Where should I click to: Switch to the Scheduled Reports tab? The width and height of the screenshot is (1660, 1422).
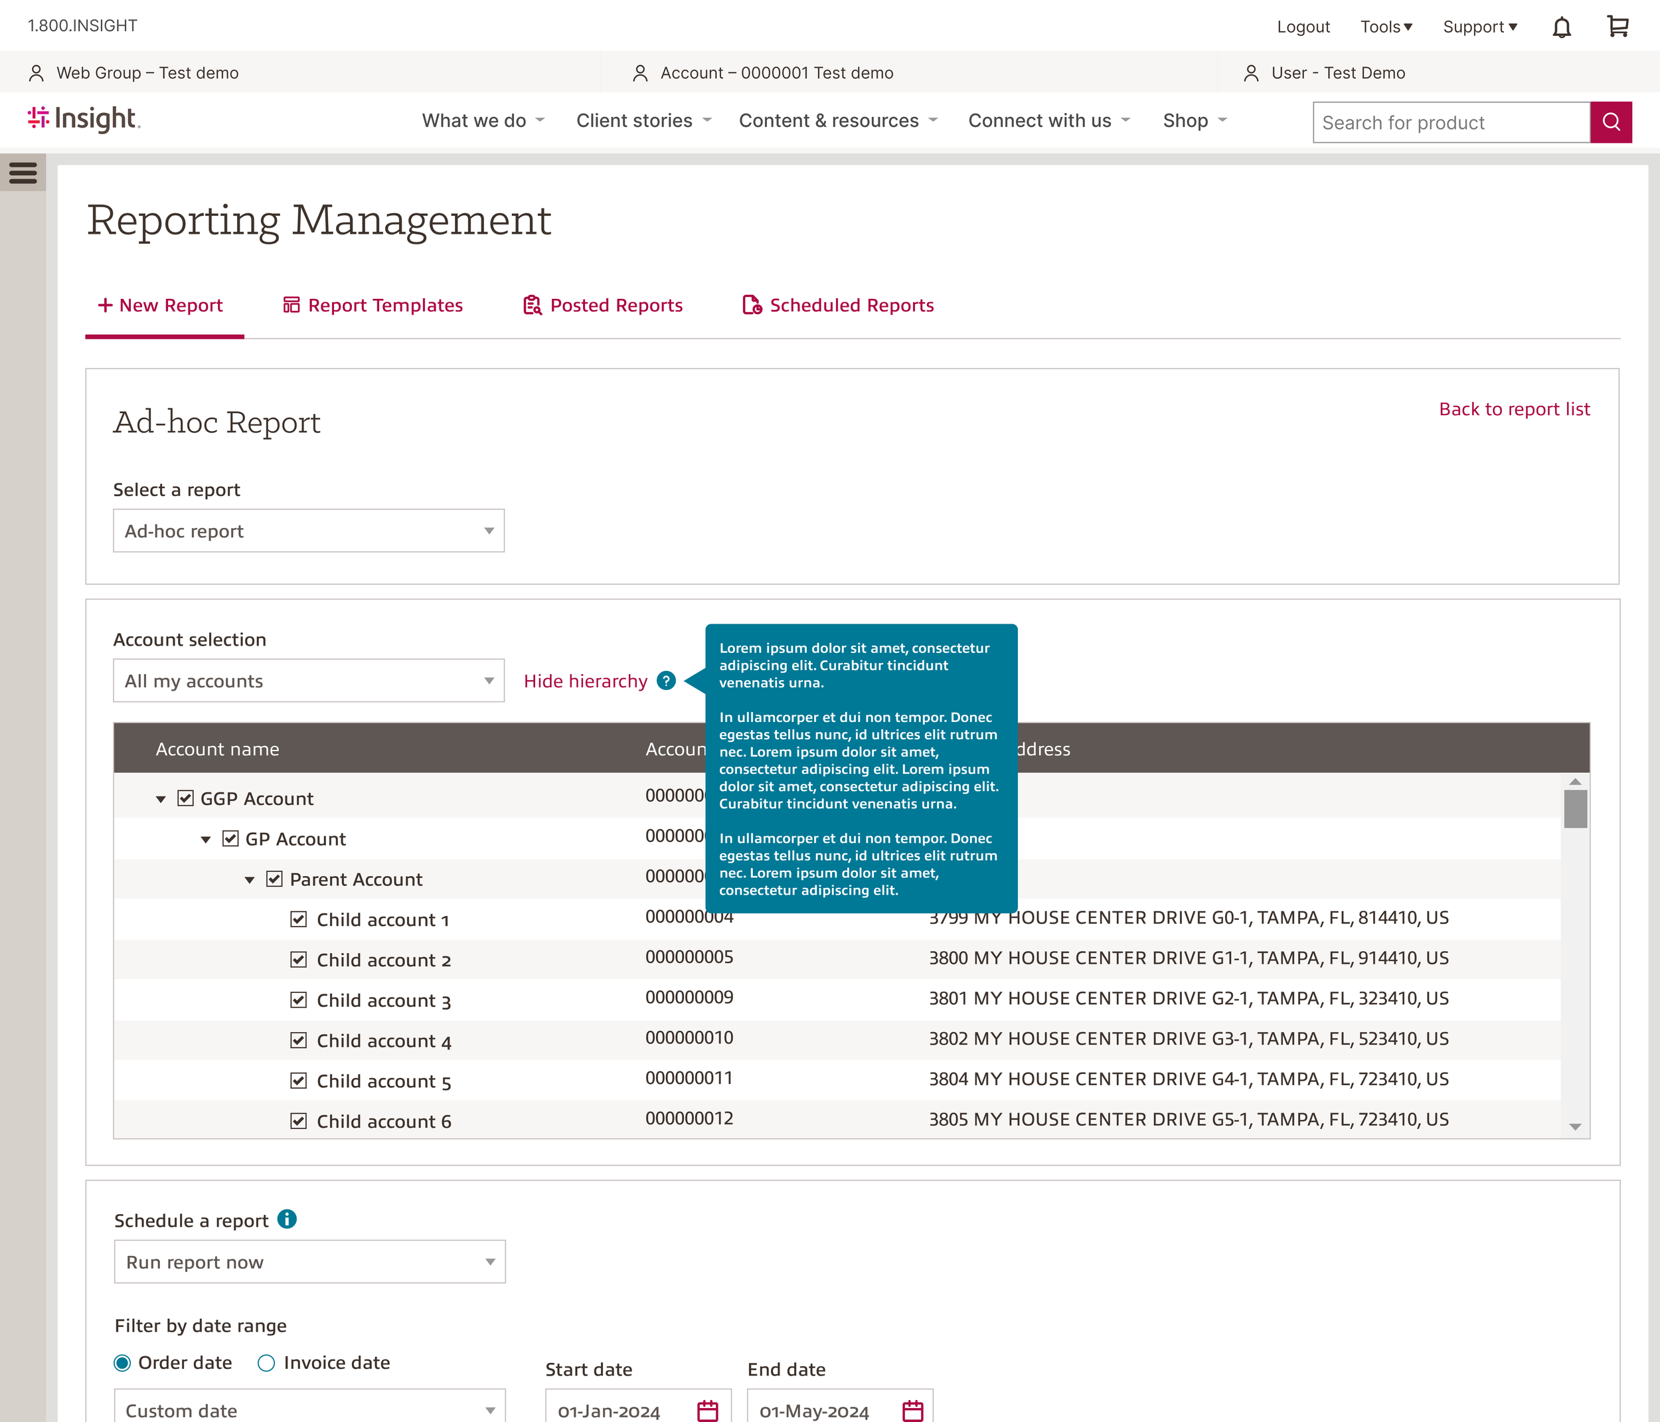point(838,306)
